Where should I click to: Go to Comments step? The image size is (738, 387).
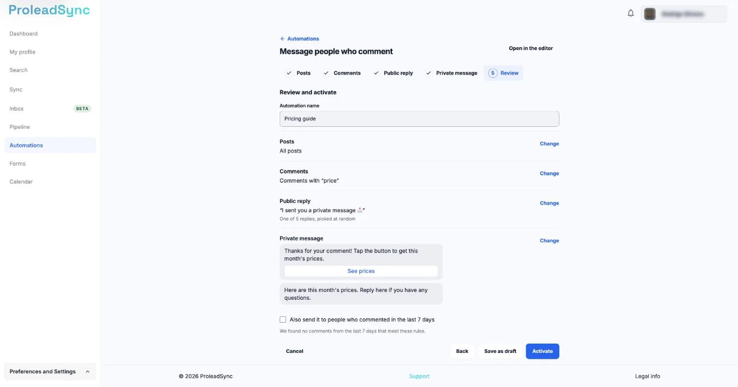(x=342, y=73)
